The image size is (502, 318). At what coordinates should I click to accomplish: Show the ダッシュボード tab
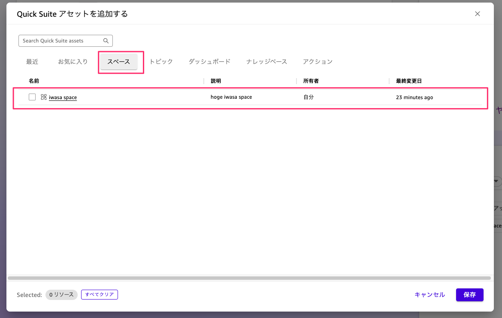pyautogui.click(x=209, y=62)
